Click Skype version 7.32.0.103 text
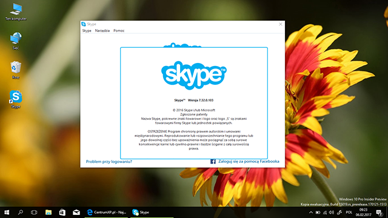388x218 pixels. (x=194, y=100)
